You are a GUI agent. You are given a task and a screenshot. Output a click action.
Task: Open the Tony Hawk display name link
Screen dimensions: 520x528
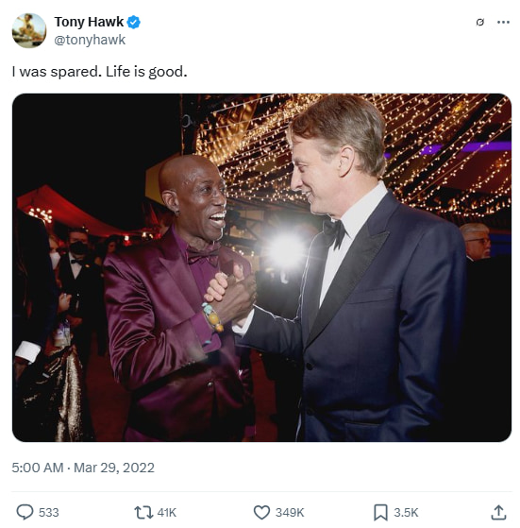89,22
